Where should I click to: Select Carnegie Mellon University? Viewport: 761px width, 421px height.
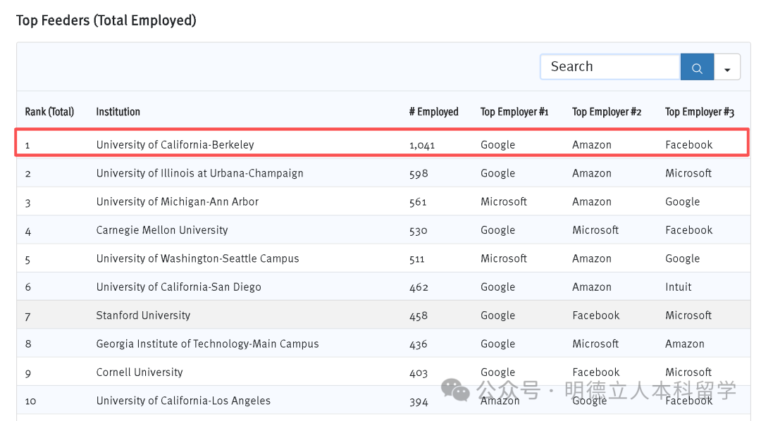tap(162, 230)
